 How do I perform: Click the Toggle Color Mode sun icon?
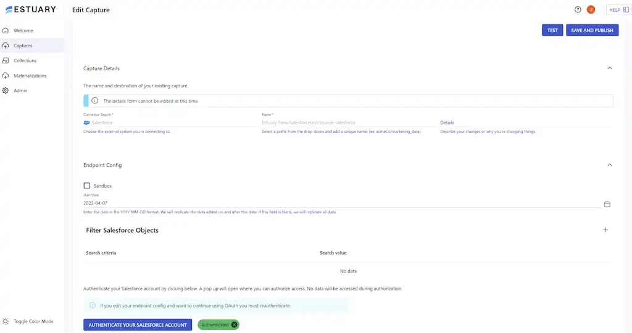[6, 321]
